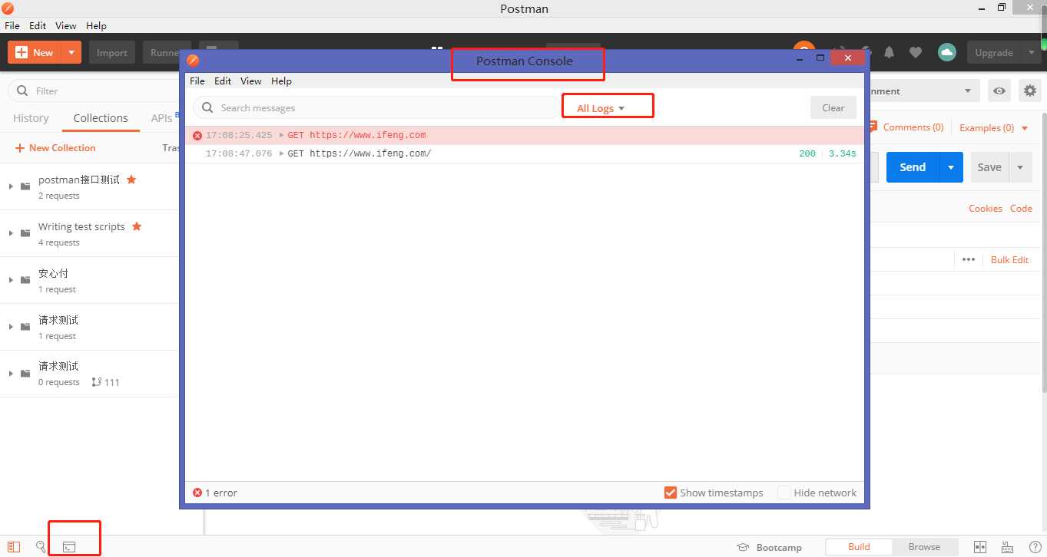Click the Search messages field
The image size is (1047, 557).
(x=376, y=108)
